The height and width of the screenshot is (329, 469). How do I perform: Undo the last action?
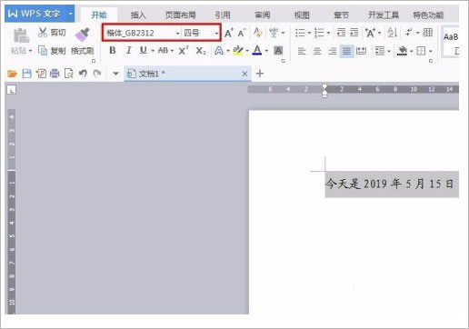83,74
